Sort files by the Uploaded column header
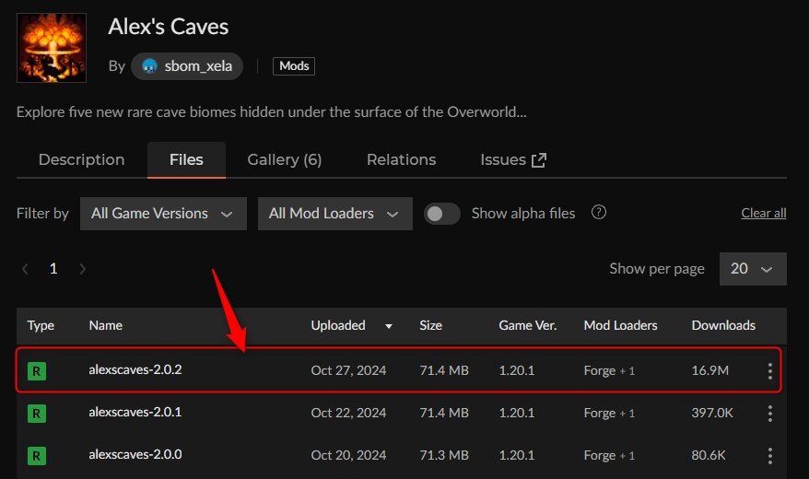This screenshot has height=479, width=809. (338, 325)
